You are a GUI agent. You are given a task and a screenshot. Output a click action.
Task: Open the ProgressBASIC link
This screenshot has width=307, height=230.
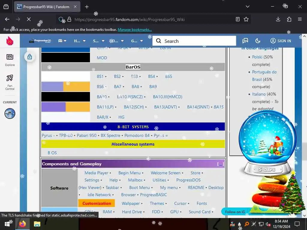tap(153, 195)
